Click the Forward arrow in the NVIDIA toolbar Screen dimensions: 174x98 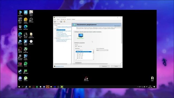tap(61, 22)
